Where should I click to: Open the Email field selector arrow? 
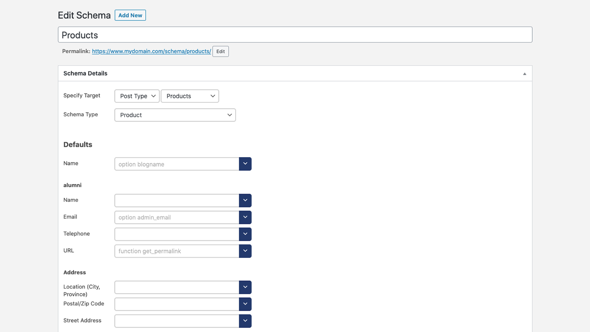[x=245, y=217]
